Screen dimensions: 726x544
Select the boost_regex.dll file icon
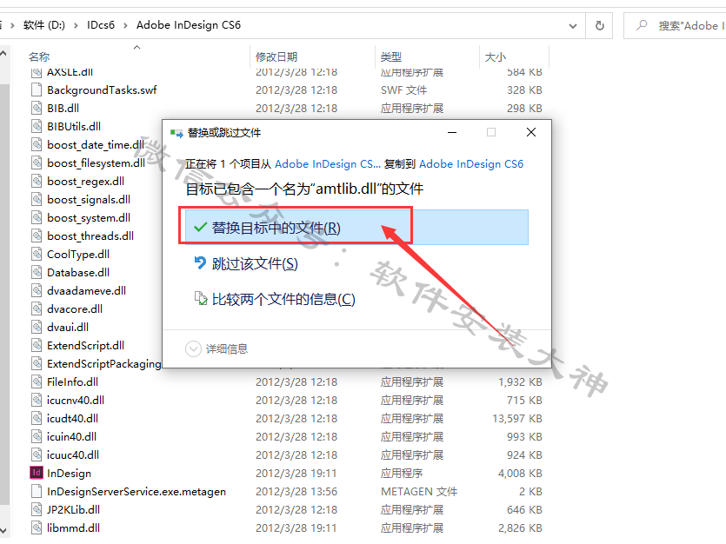[x=37, y=181]
